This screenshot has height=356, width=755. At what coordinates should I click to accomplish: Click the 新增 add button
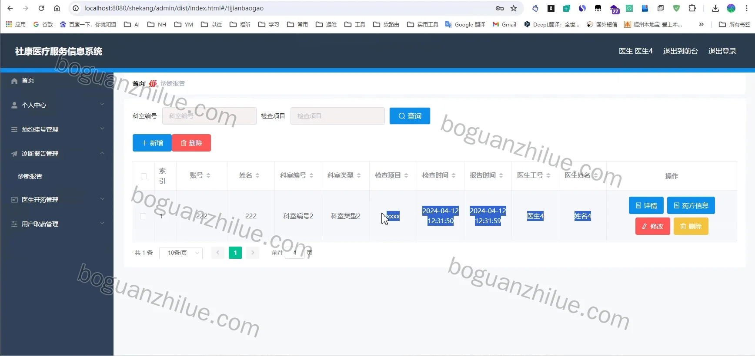tap(152, 143)
